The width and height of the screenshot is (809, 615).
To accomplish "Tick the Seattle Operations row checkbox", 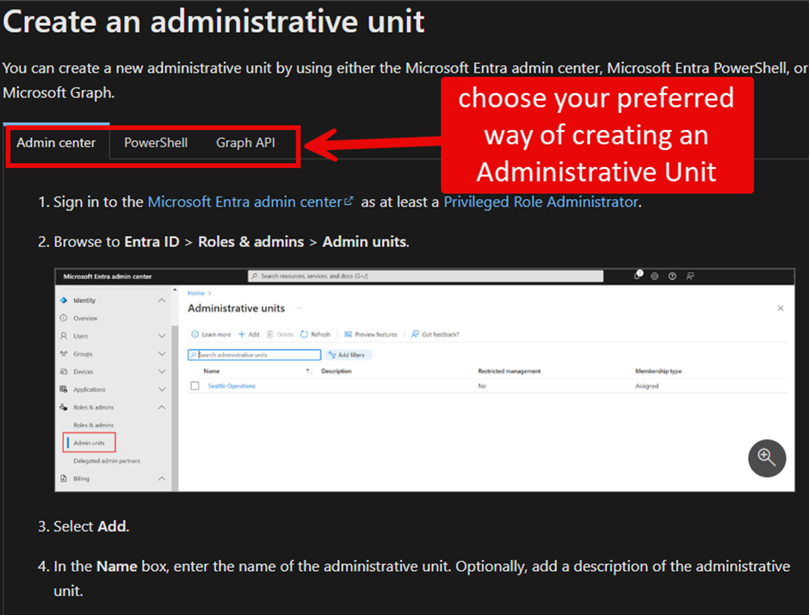I will tap(195, 386).
